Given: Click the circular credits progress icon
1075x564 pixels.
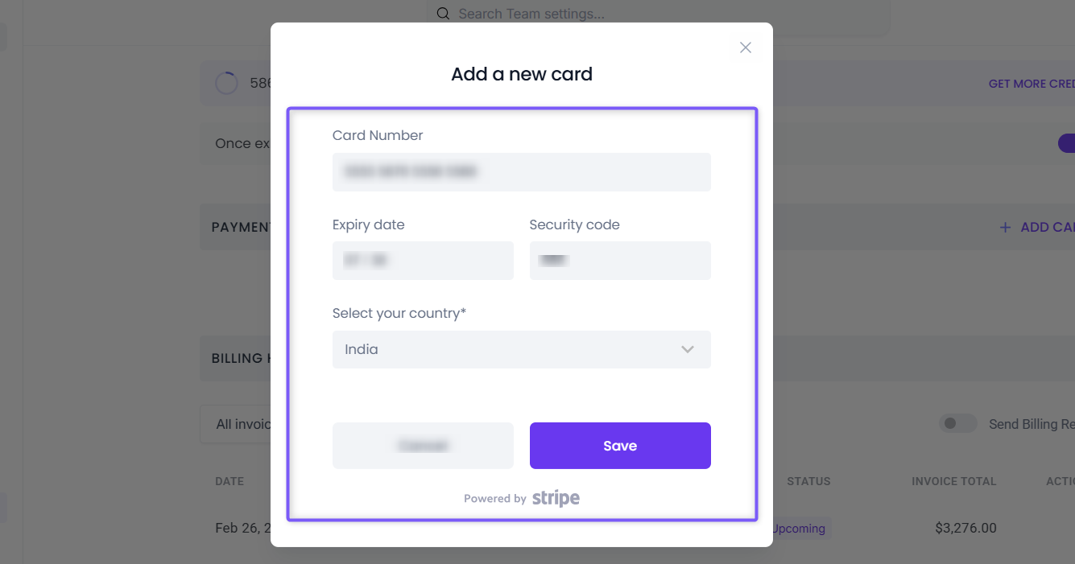Looking at the screenshot, I should [226, 83].
